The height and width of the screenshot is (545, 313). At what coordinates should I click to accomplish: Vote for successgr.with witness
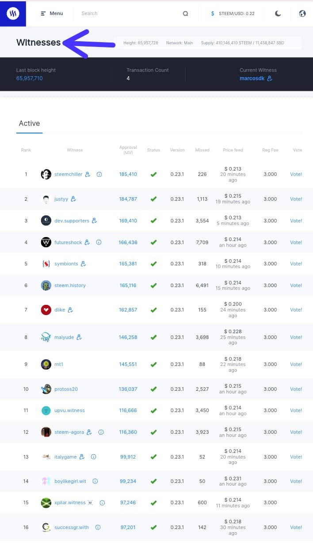296,527
